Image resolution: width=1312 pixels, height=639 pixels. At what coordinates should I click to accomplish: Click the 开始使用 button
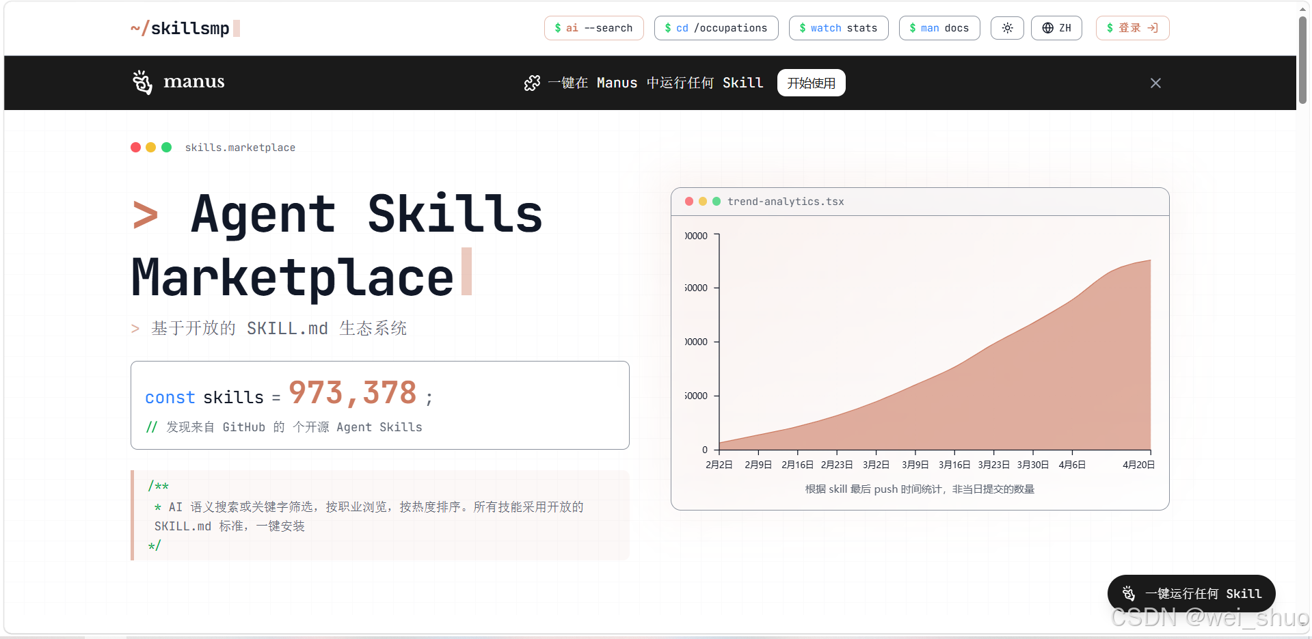coord(811,83)
